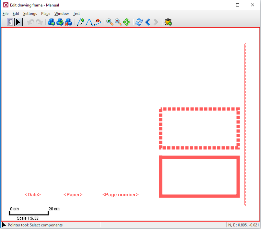Refresh the view with blue arrows icon

[139, 22]
